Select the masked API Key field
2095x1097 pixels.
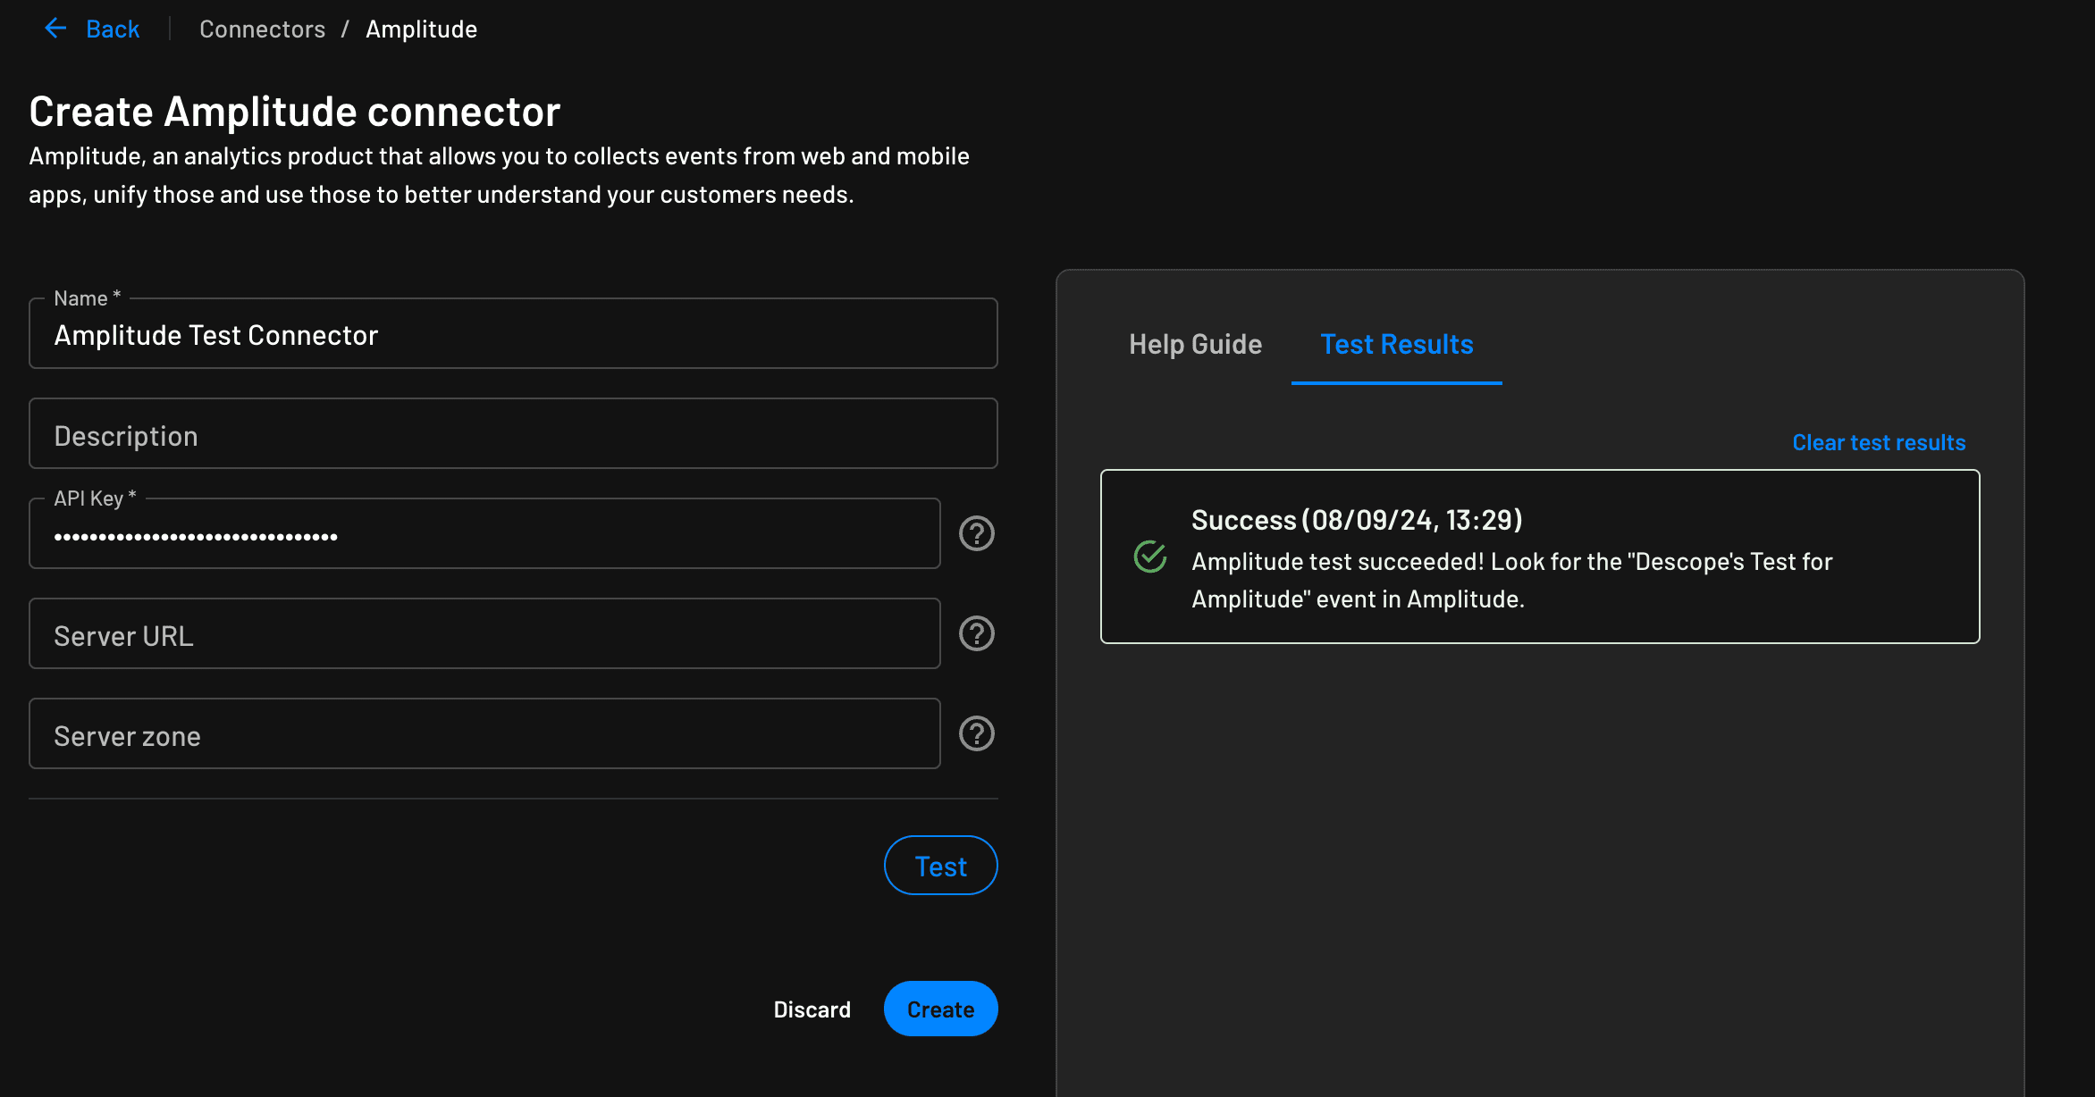484,533
